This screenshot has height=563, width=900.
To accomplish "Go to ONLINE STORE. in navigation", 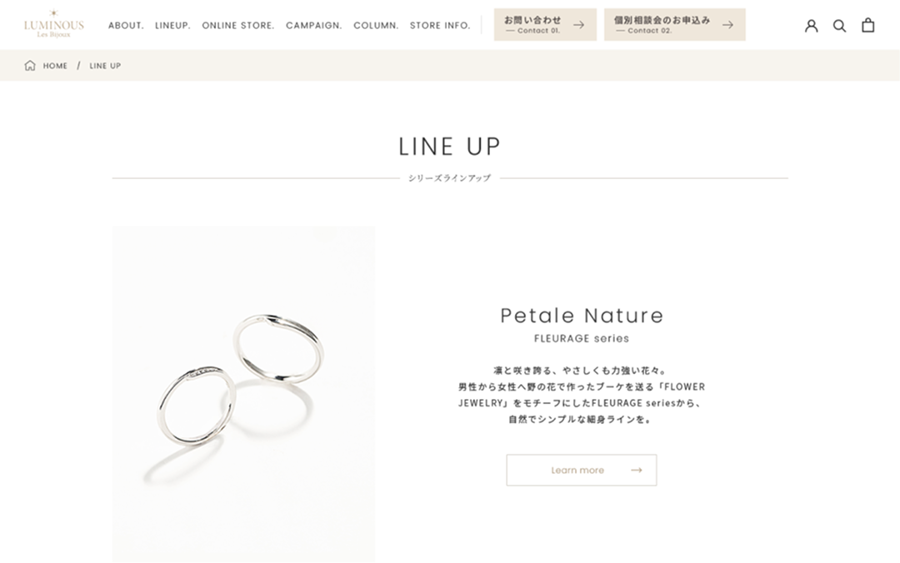I will pyautogui.click(x=238, y=25).
